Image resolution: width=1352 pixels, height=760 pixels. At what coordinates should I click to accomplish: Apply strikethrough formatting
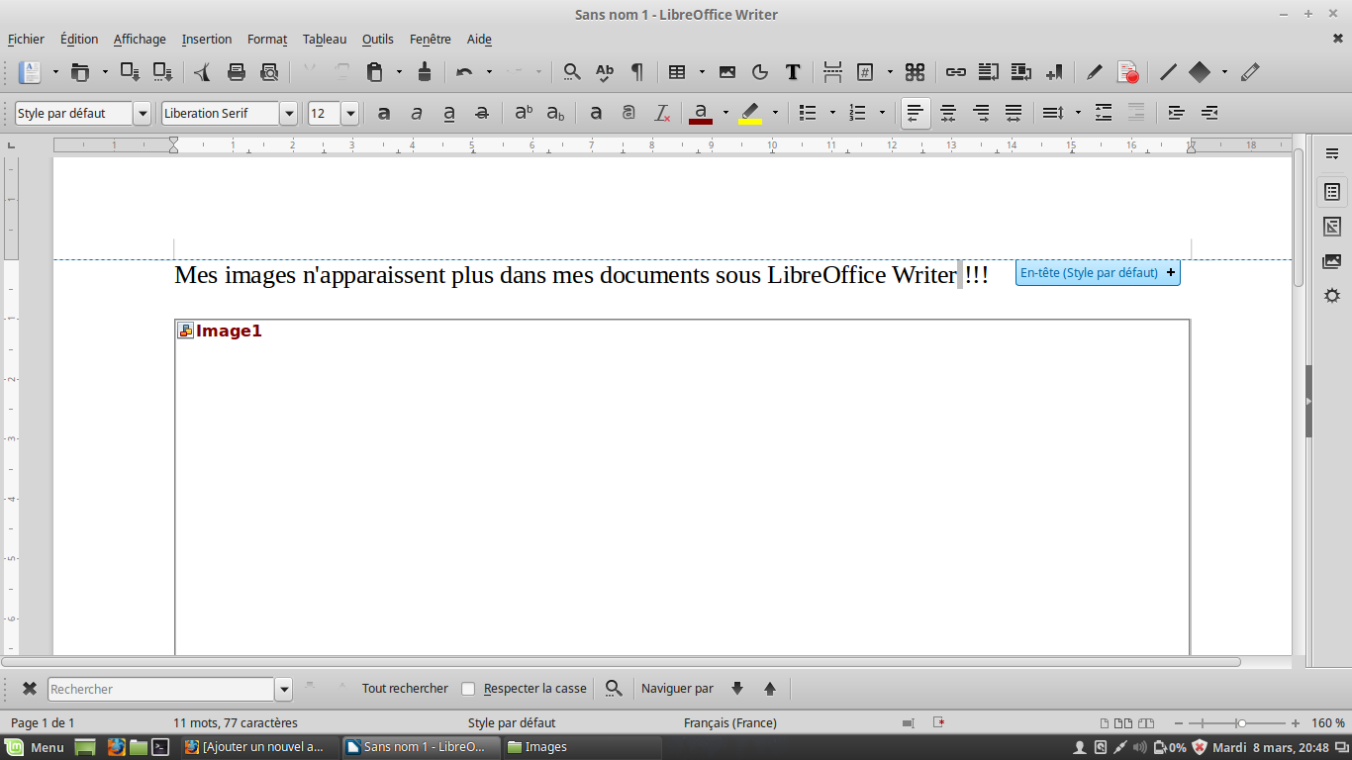click(482, 113)
